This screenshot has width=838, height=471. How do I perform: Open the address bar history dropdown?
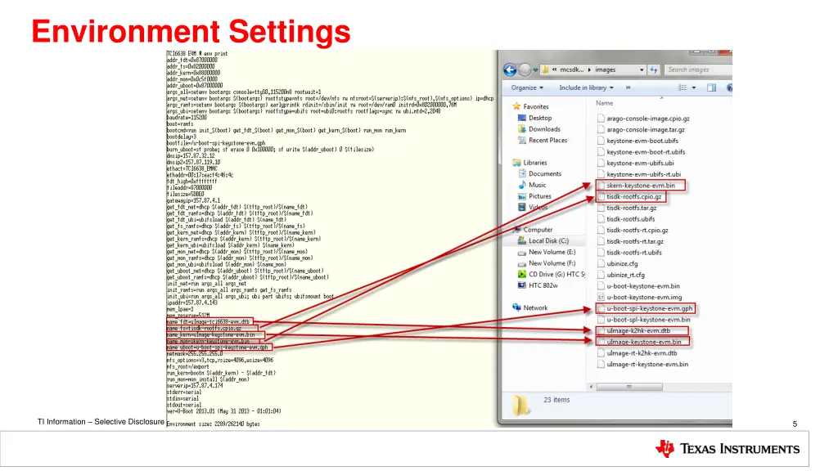click(642, 70)
